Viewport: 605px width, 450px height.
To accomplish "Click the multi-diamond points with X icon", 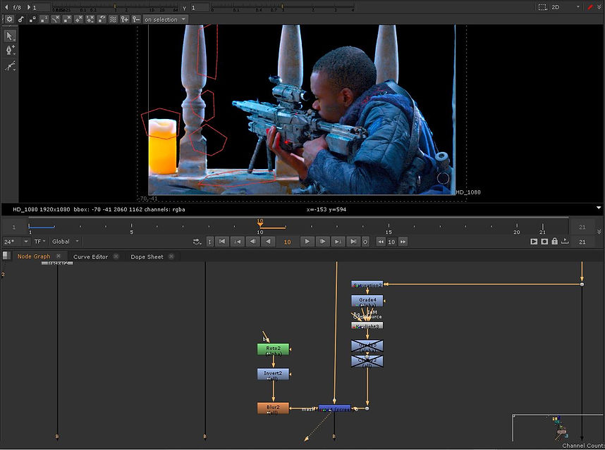I will coord(90,19).
